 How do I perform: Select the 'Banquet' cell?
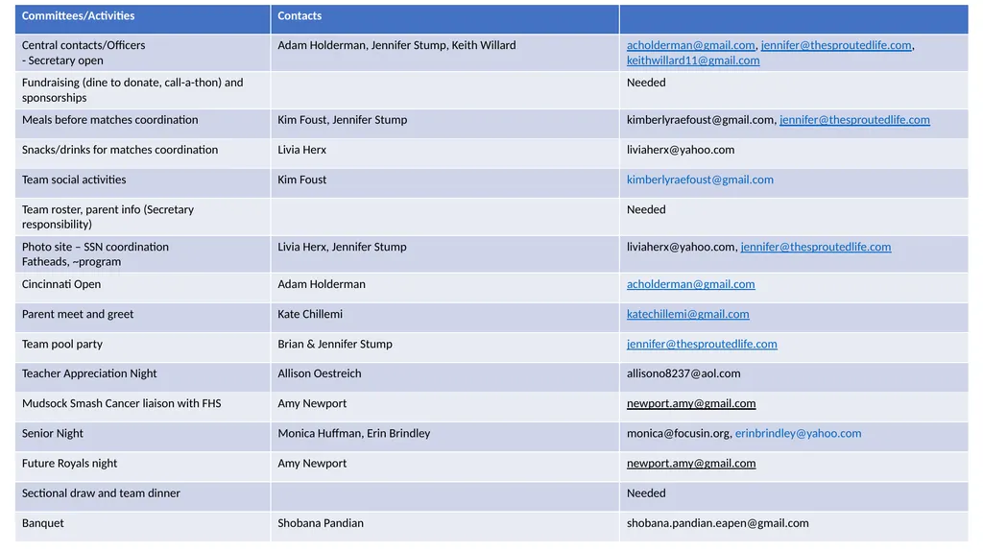(143, 527)
